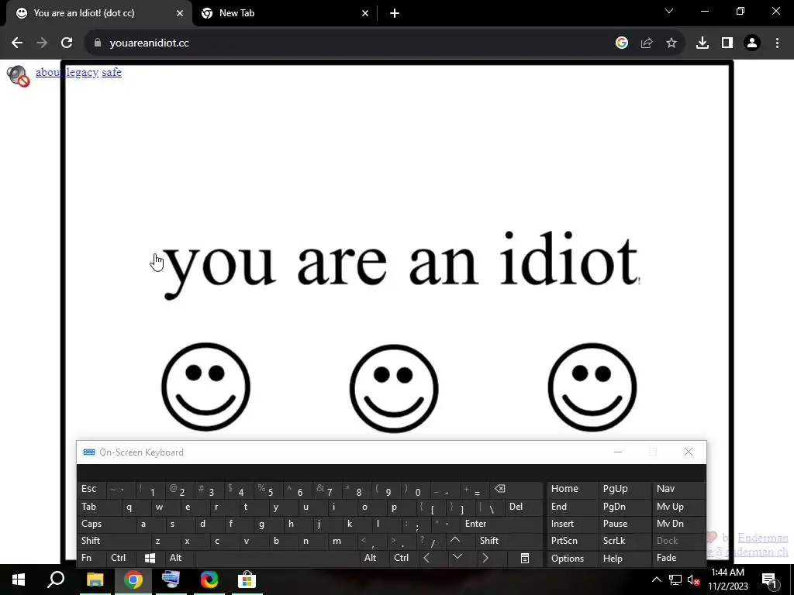This screenshot has width=794, height=595.
Task: Click the browser back arrow
Action: 17,43
